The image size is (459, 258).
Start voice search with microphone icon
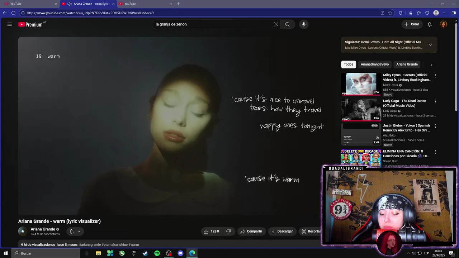[x=304, y=24]
